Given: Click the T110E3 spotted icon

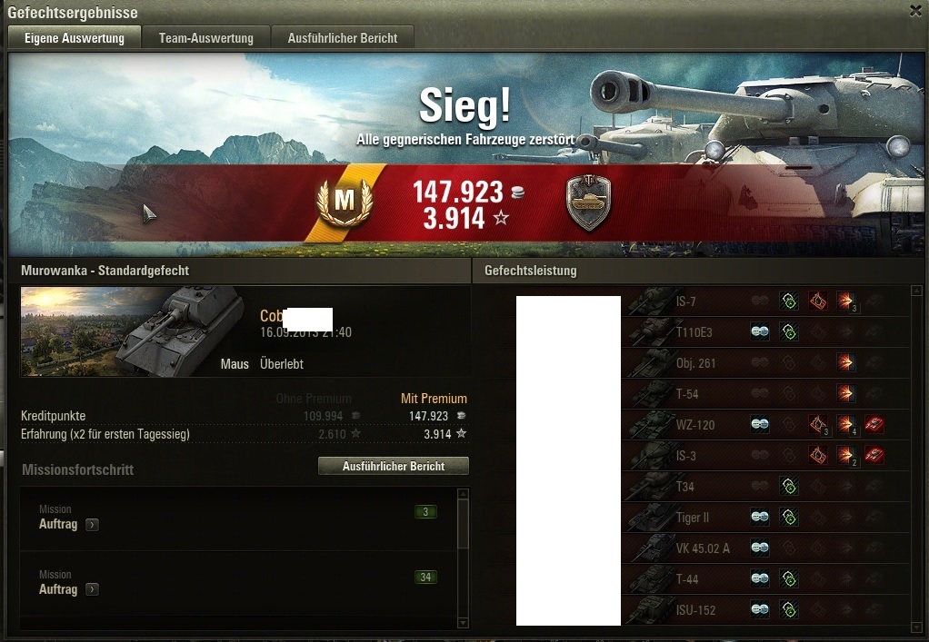Looking at the screenshot, I should pos(760,332).
